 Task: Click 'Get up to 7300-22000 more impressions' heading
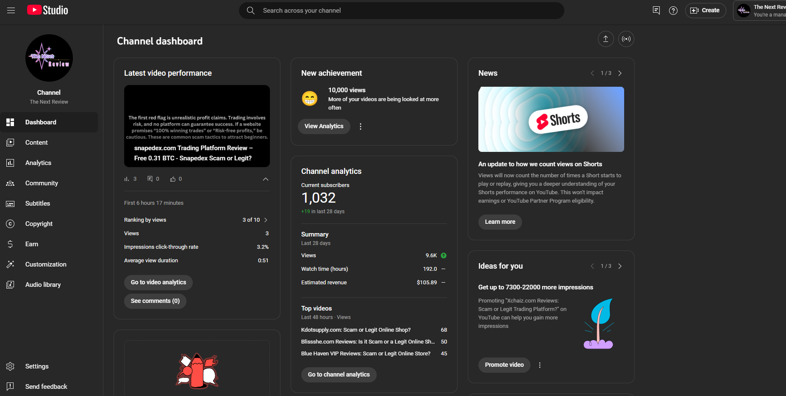(x=536, y=287)
